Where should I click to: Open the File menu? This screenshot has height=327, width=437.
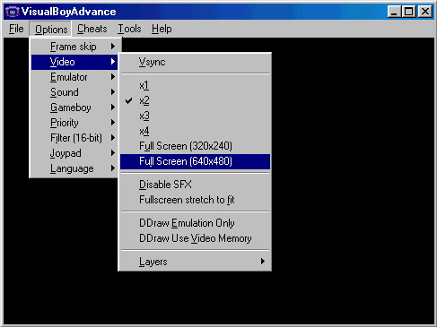pyautogui.click(x=16, y=29)
